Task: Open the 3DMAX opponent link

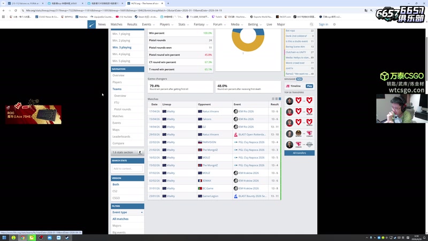Action: click(207, 181)
